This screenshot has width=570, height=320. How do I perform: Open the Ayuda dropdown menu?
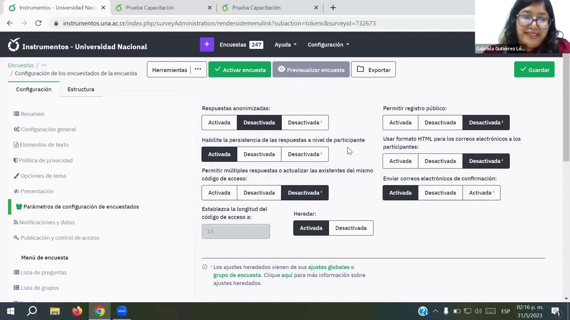(285, 44)
